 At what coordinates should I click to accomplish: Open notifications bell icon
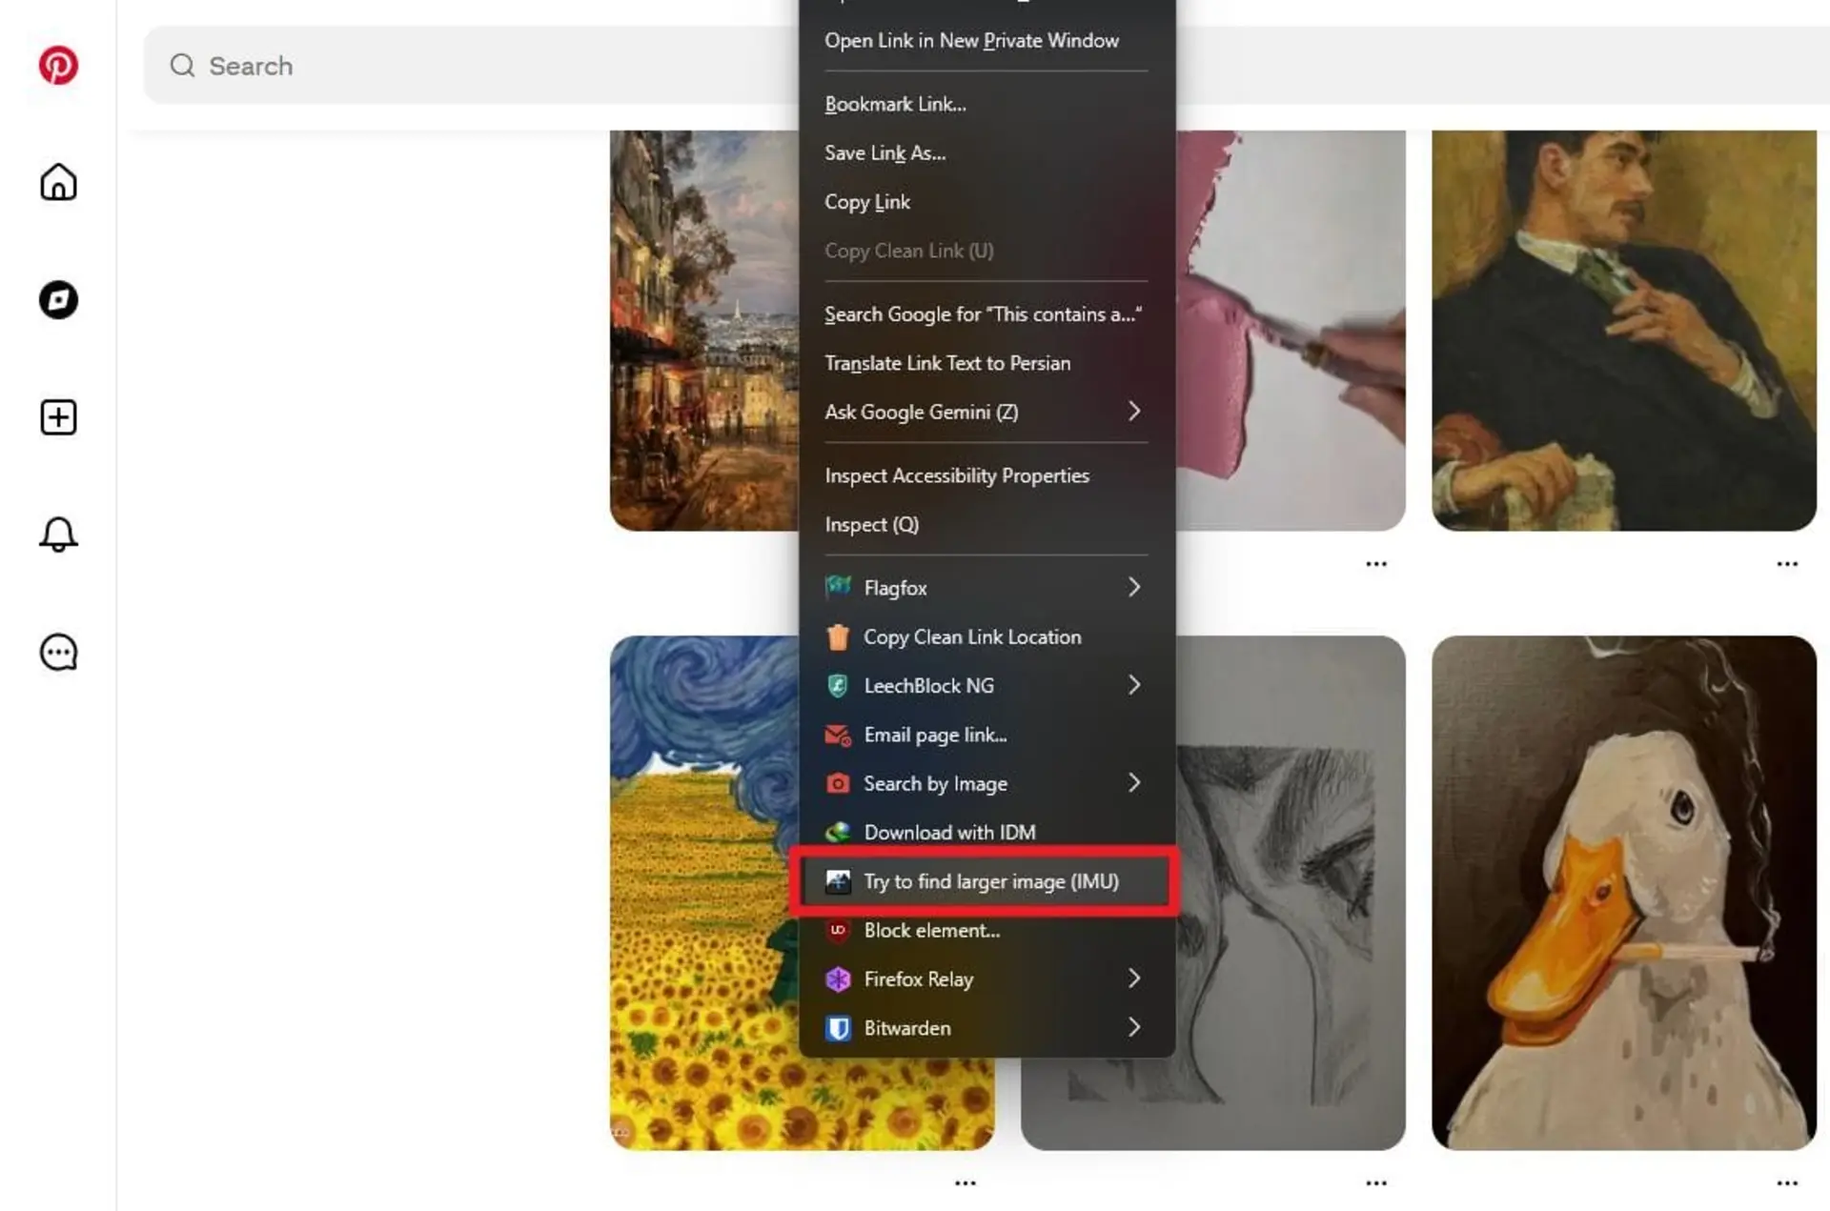pyautogui.click(x=58, y=535)
